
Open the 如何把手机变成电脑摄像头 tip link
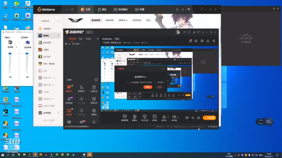[x=78, y=126]
